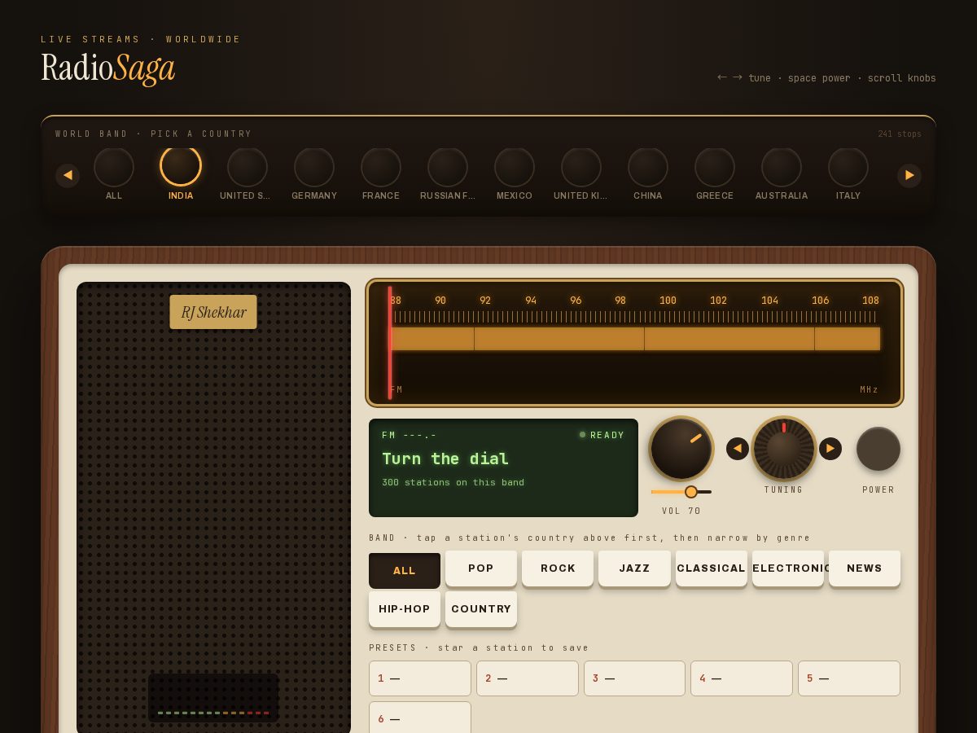Click the level meter LED strip

click(213, 713)
